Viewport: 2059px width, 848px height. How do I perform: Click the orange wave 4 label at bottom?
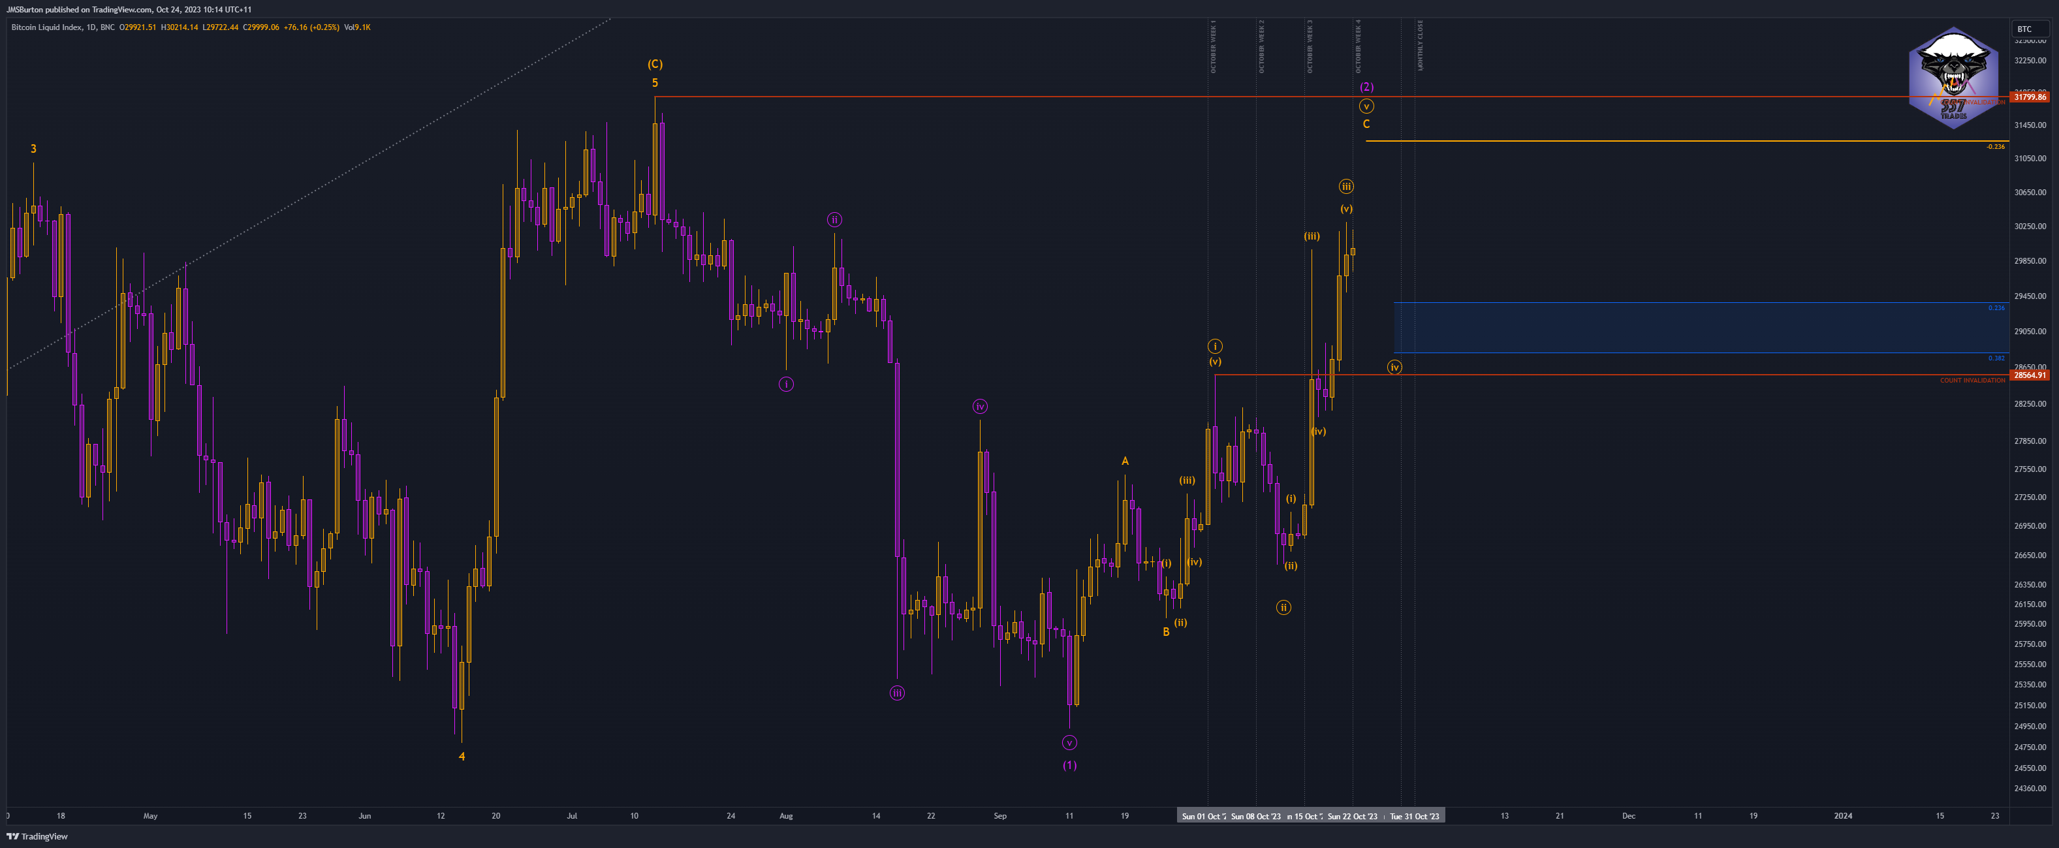(x=462, y=756)
